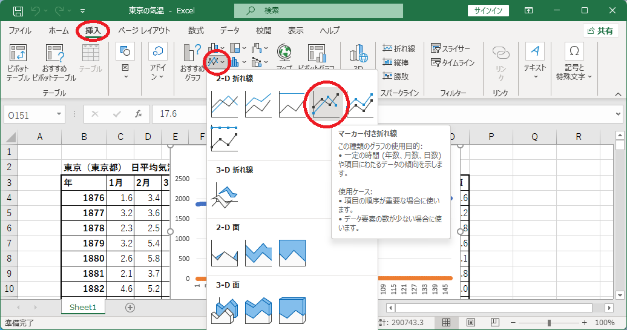
Task: Insert a ピボットテーブル
Action: click(18, 62)
